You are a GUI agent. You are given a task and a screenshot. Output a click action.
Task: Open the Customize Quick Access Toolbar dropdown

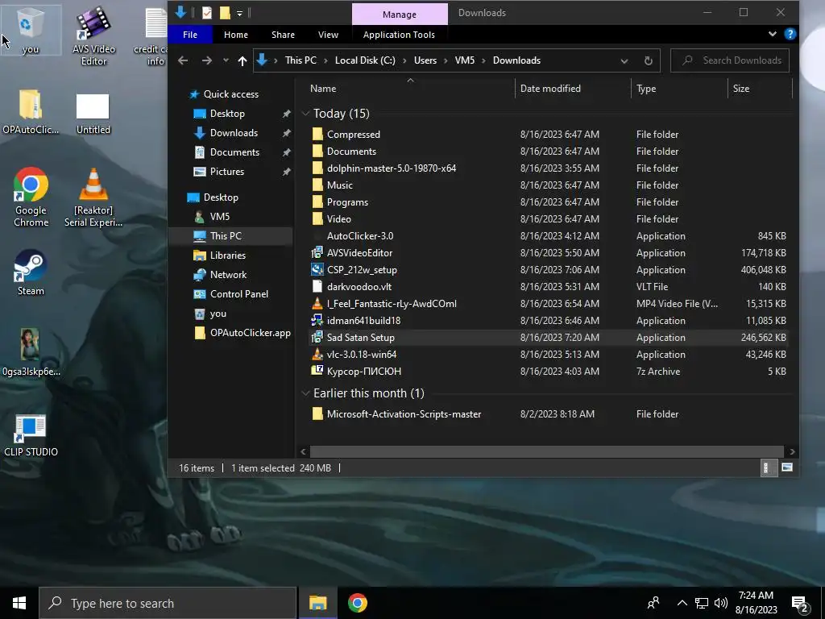pos(239,13)
